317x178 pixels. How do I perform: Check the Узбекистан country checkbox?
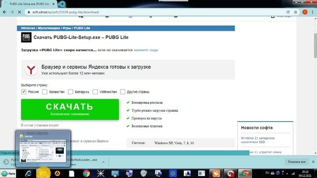95,91
